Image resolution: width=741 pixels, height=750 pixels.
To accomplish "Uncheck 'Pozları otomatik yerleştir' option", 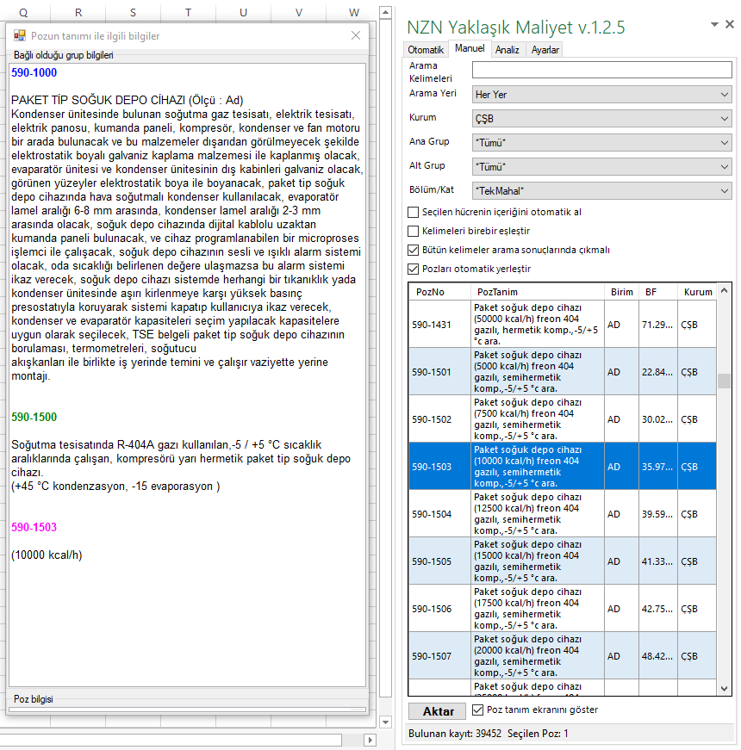I will click(x=414, y=269).
